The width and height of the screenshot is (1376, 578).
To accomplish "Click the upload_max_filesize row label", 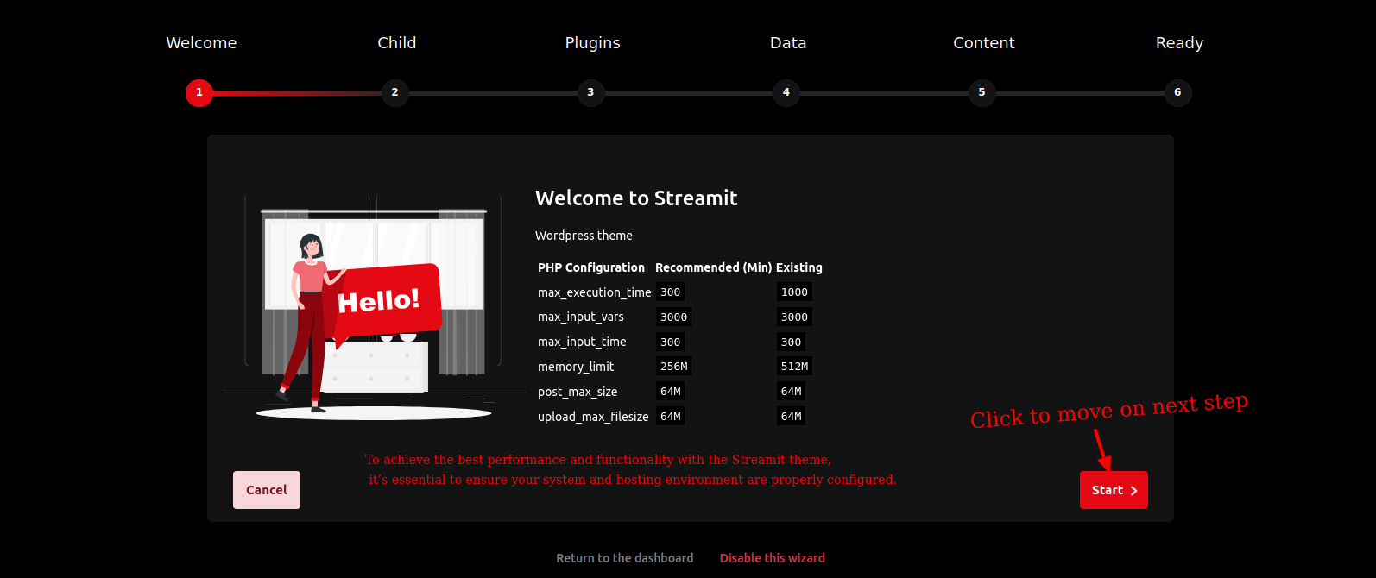I will click(x=593, y=417).
